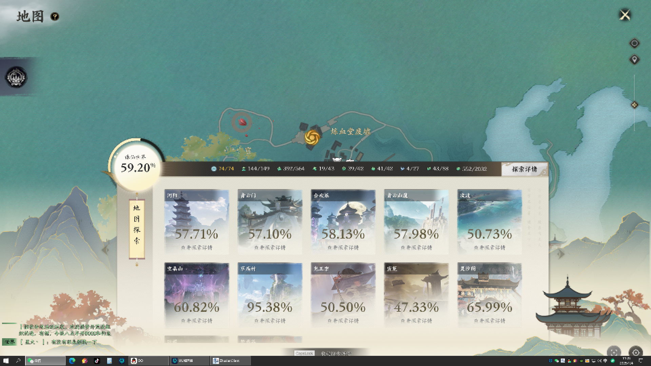Open the map help question-mark icon

pyautogui.click(x=55, y=16)
